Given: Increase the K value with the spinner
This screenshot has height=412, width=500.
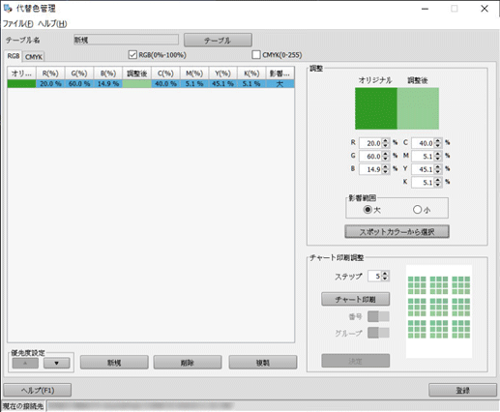Looking at the screenshot, I should (438, 180).
